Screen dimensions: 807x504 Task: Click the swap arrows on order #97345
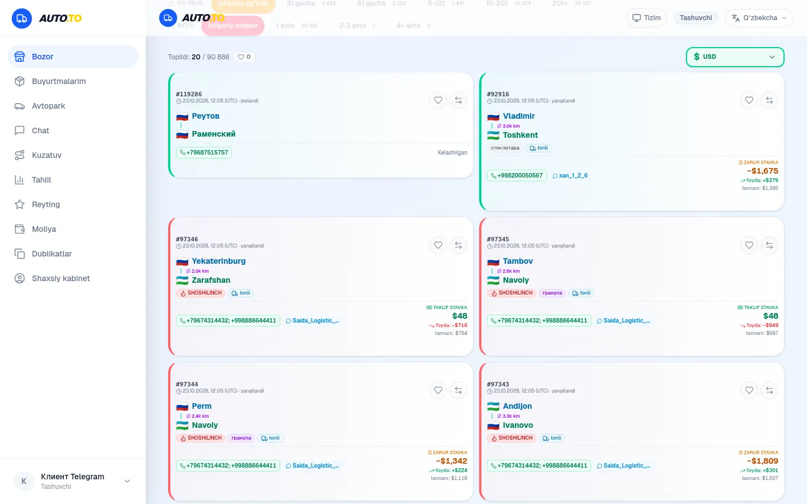[x=769, y=245]
